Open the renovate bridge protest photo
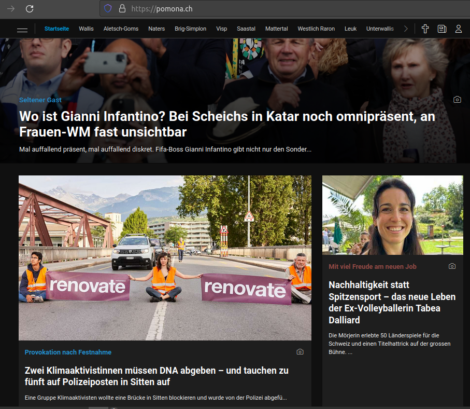The image size is (470, 409). 165,257
